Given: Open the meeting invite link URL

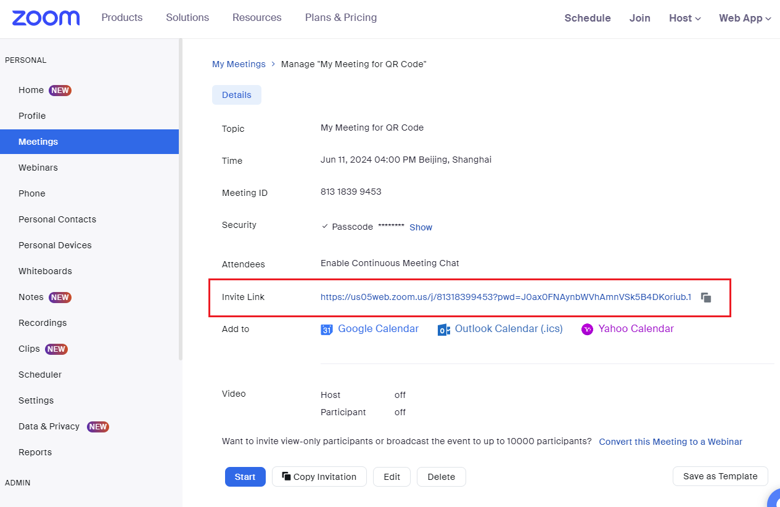Looking at the screenshot, I should tap(506, 297).
